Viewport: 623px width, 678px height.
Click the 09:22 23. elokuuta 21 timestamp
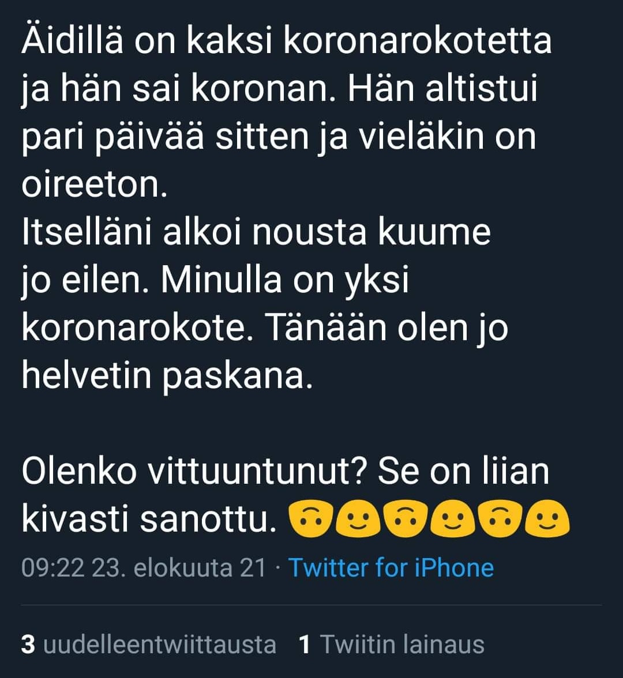coord(143,568)
